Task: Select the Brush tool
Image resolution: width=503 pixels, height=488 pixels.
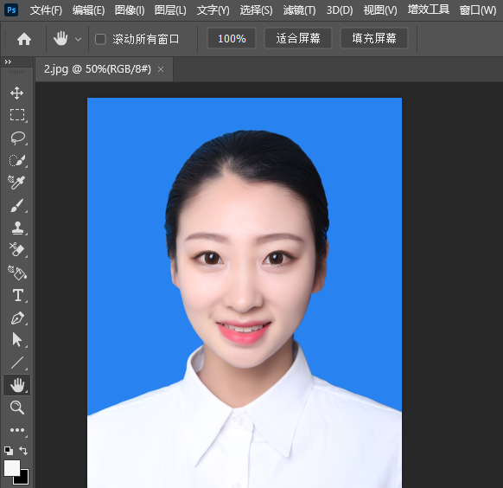Action: coord(16,205)
